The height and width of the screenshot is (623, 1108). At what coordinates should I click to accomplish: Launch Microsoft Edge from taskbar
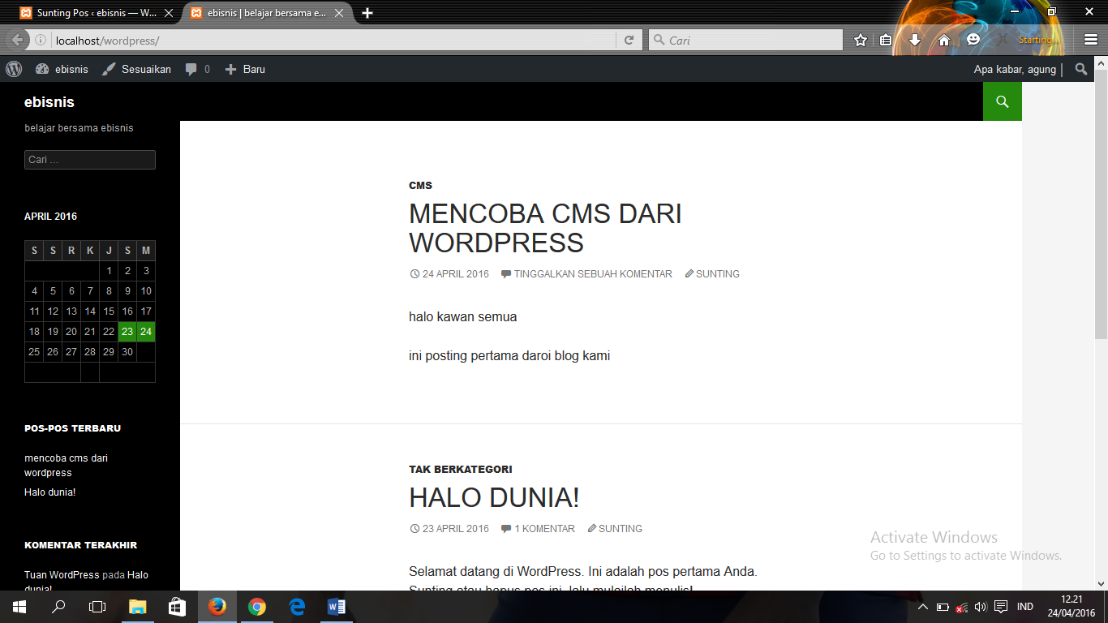click(296, 607)
